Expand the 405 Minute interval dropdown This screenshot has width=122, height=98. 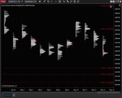pyautogui.click(x=30, y=2)
